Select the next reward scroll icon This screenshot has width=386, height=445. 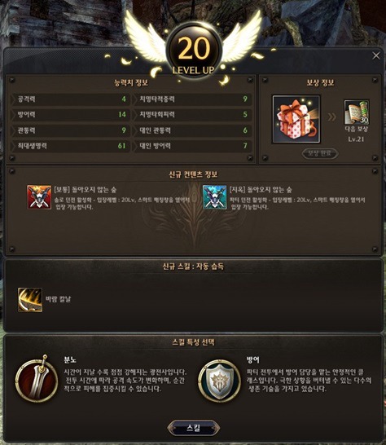(x=357, y=112)
